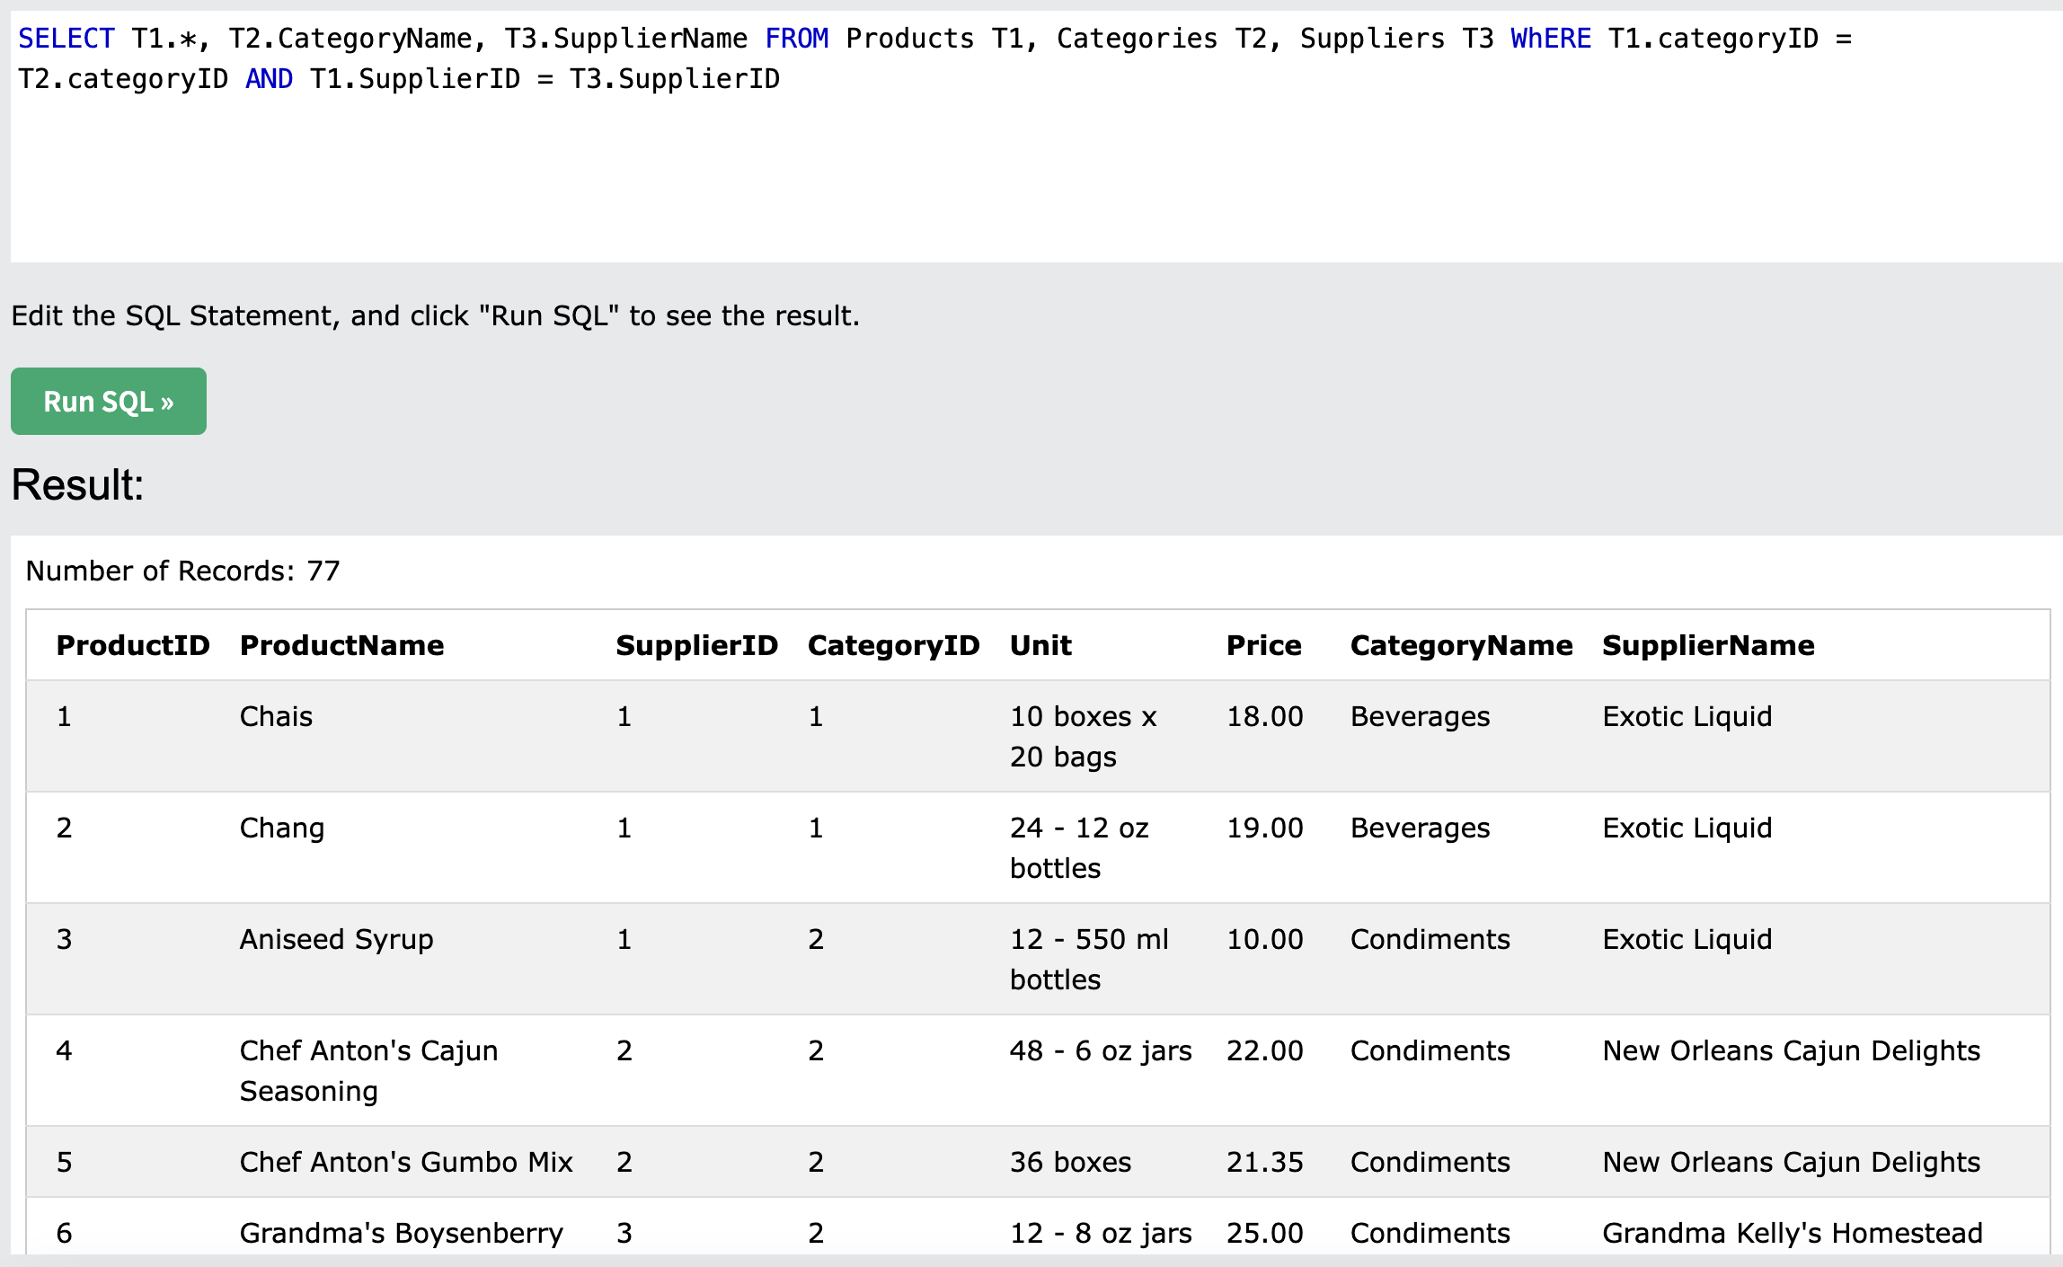Click the SupplierName column header
This screenshot has height=1267, width=2063.
(1708, 645)
